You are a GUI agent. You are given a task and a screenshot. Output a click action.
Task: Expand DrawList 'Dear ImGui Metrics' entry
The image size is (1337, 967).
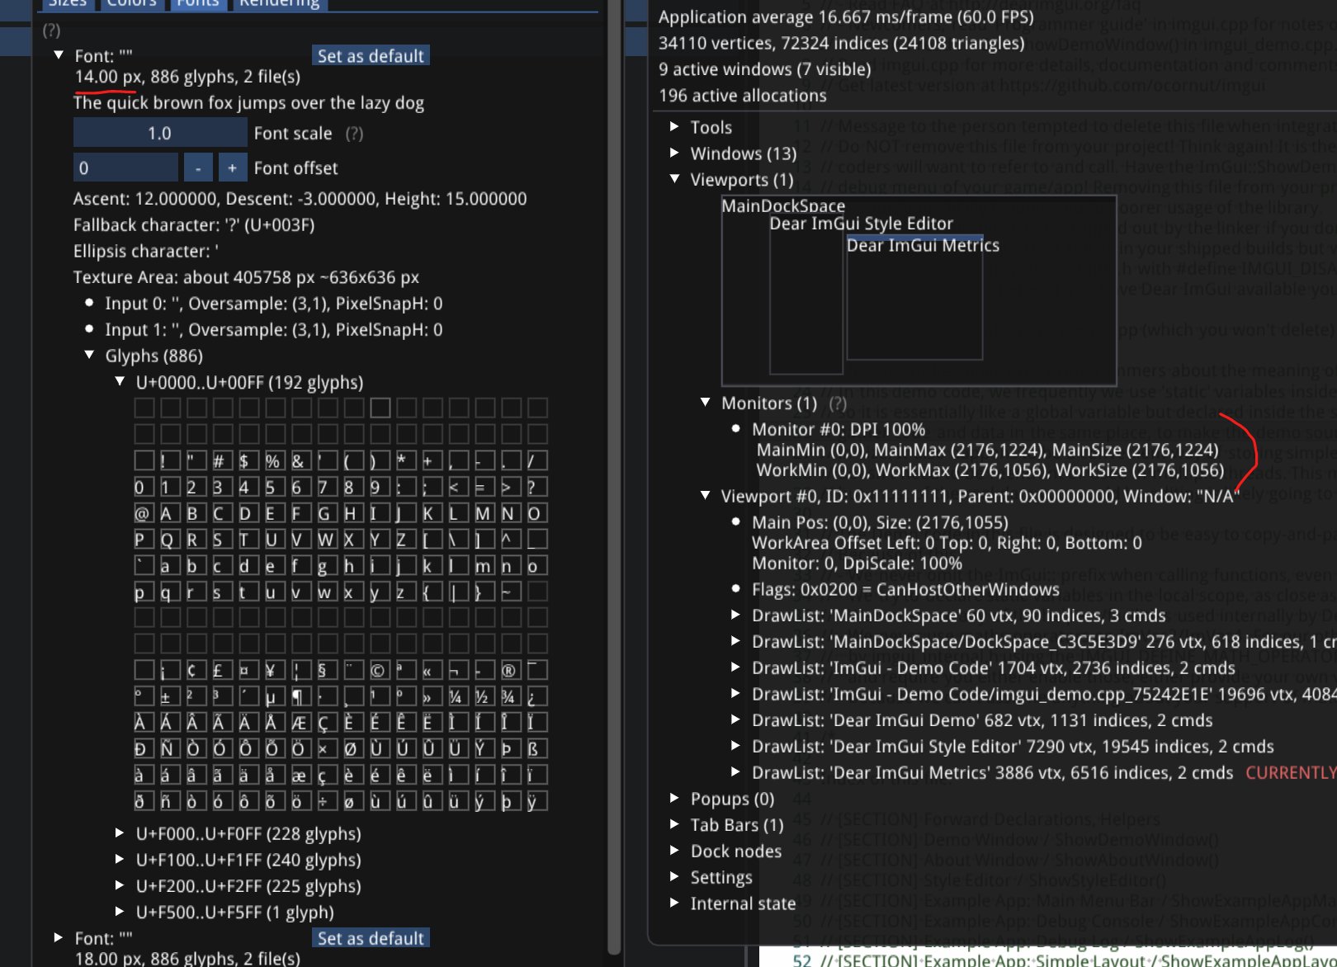736,772
